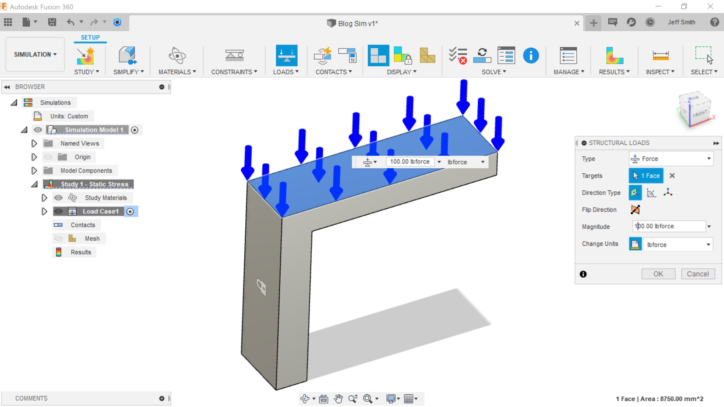Viewport: 724px width, 407px height.
Task: Select the Pan hand tool
Action: [x=338, y=399]
